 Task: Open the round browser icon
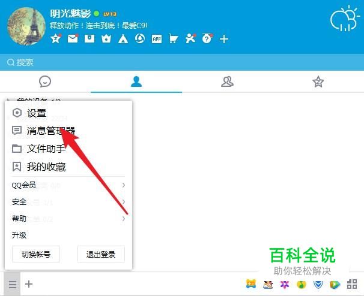(x=140, y=39)
